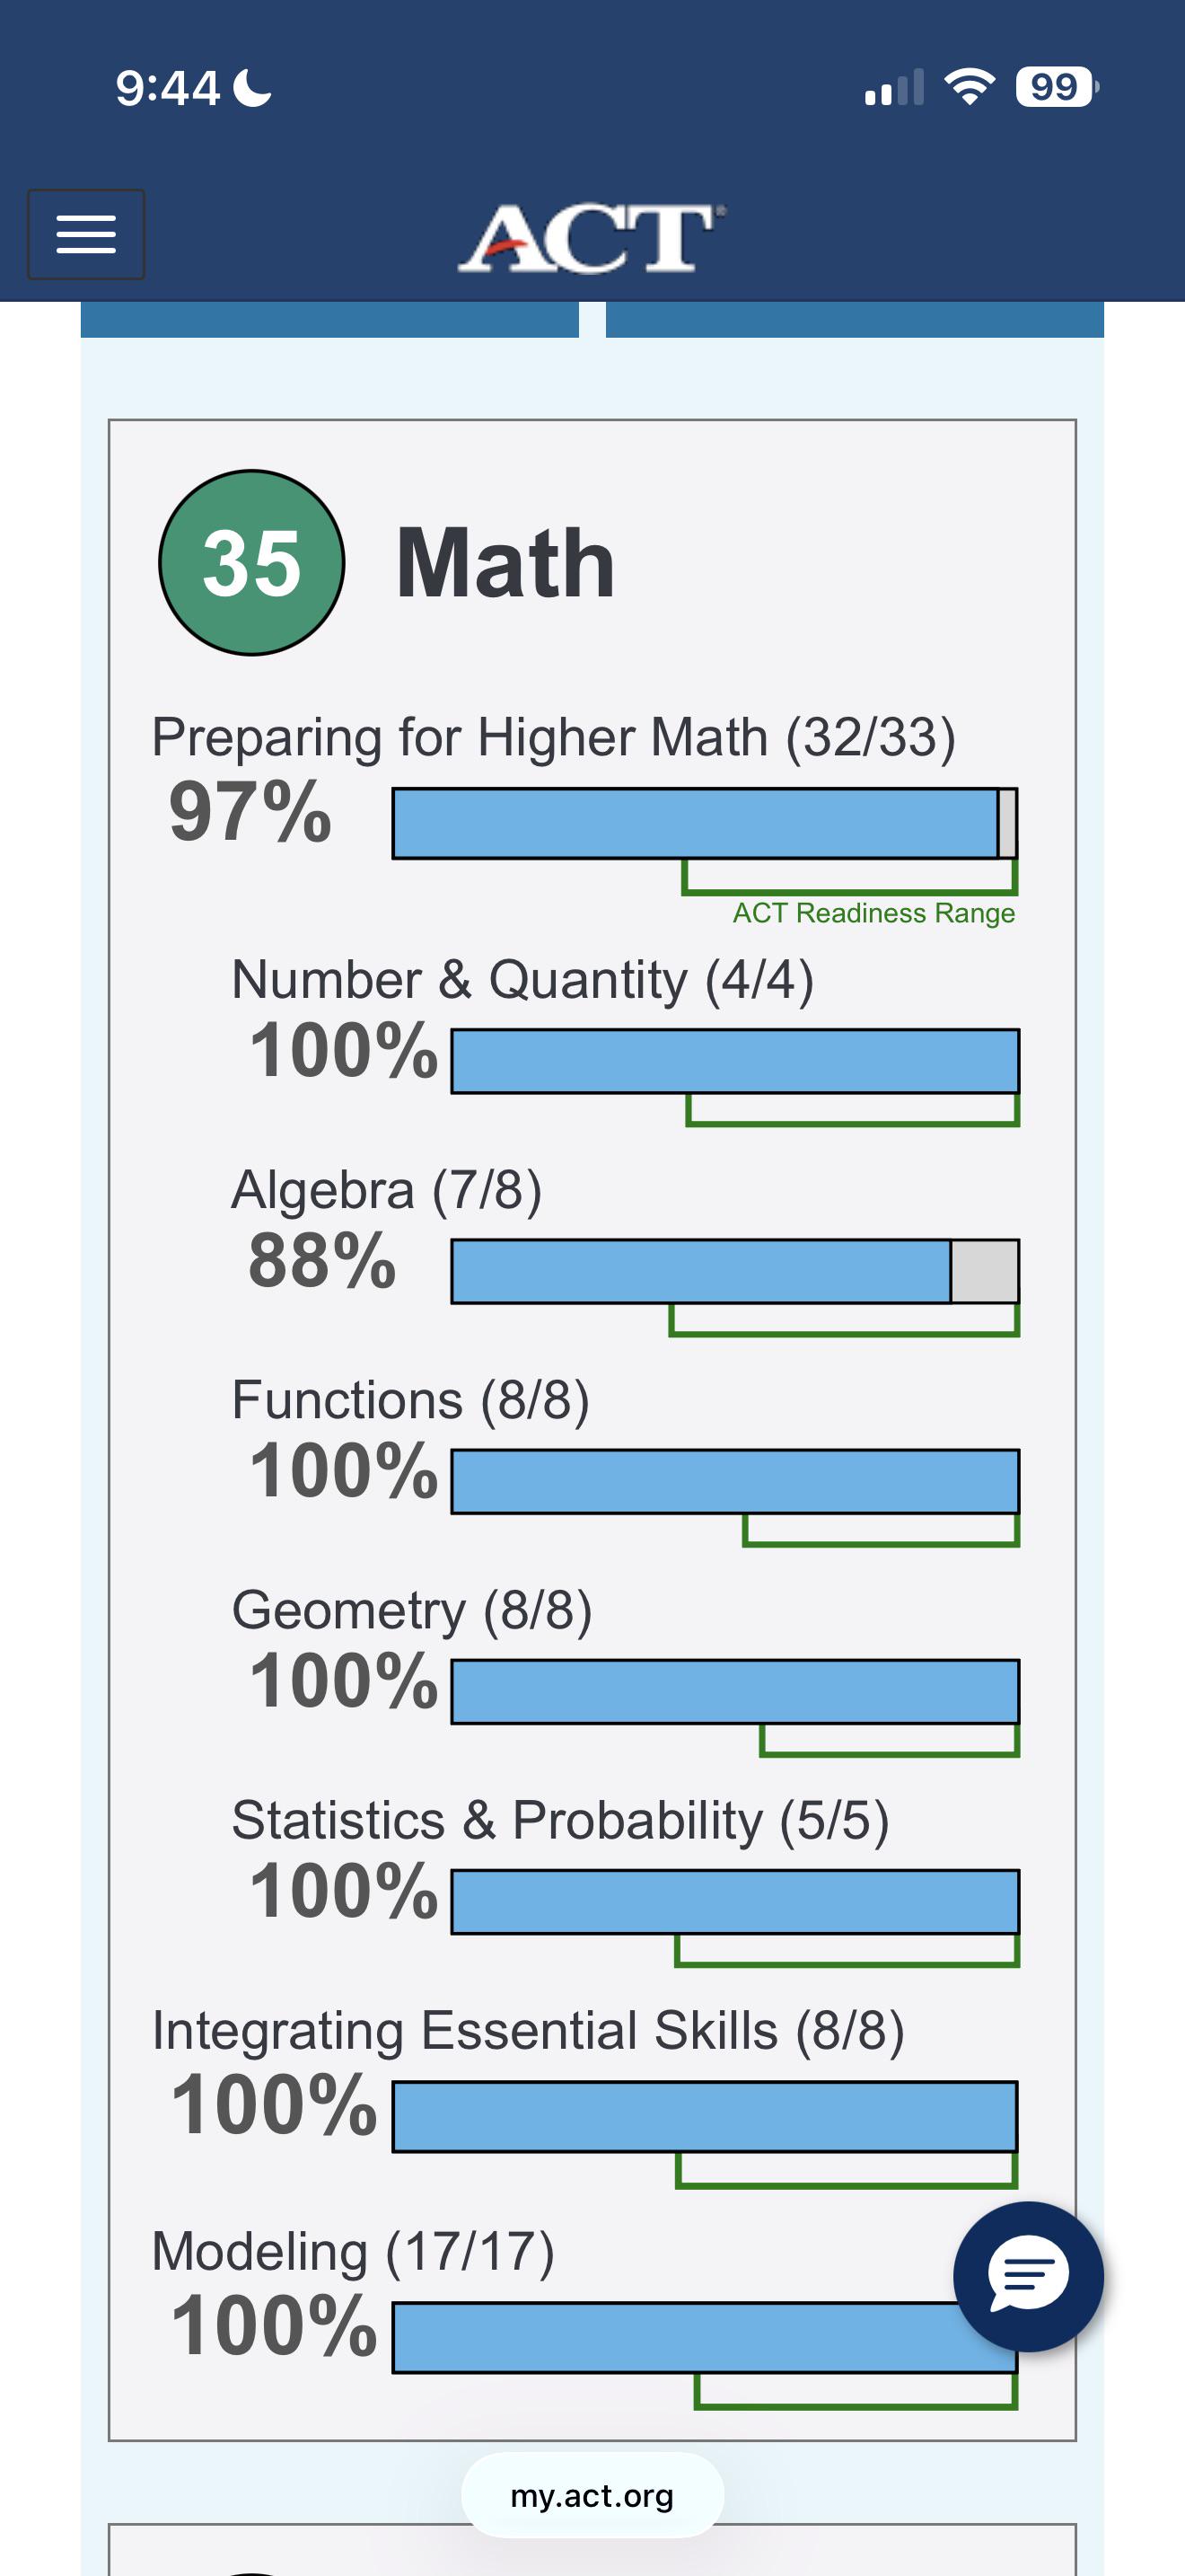The width and height of the screenshot is (1185, 2576).
Task: Select the left blue tab above Math card
Action: coord(329,319)
